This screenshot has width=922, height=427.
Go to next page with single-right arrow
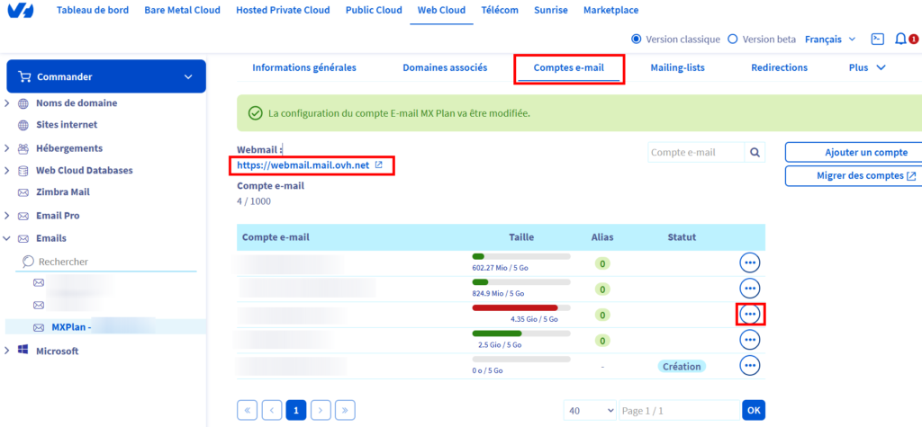coord(321,410)
